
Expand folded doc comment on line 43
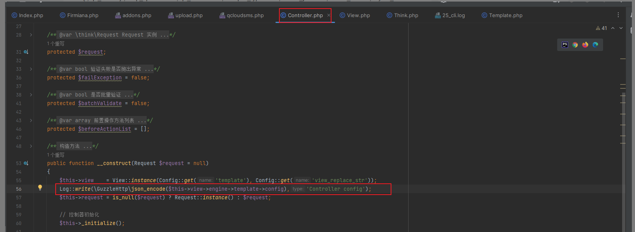coord(31,121)
